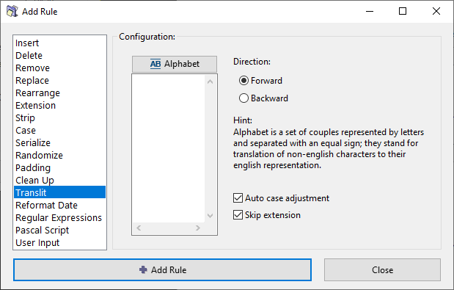Click the alphabet list scroll down arrow
This screenshot has width=454, height=290.
coord(210,216)
